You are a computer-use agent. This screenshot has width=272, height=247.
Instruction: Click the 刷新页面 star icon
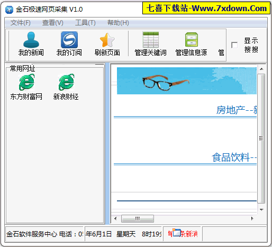107,40
